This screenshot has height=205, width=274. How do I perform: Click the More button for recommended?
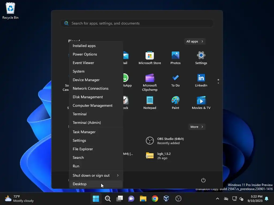197,127
